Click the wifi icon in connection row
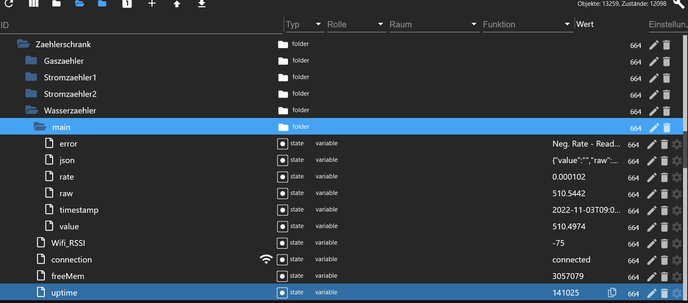Screen dimensions: 688x303 point(266,259)
